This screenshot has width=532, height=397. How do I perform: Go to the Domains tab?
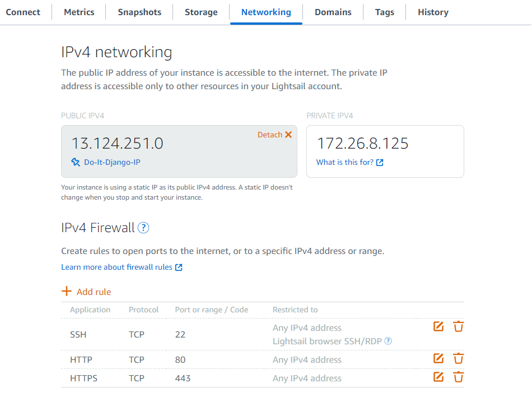click(333, 12)
